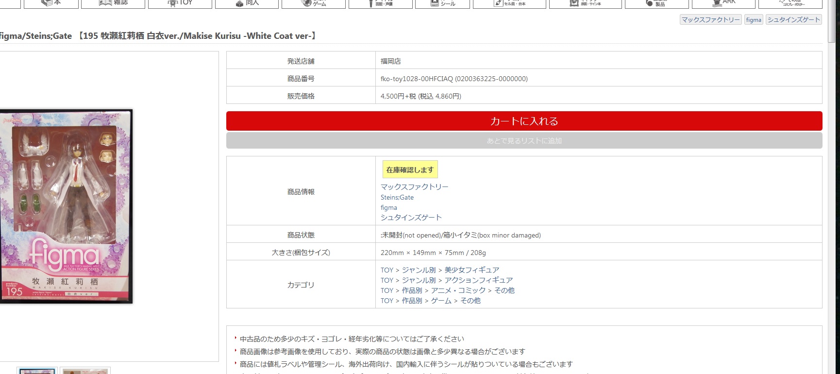
Task: Click the store value 福岡店
Action: (x=391, y=61)
